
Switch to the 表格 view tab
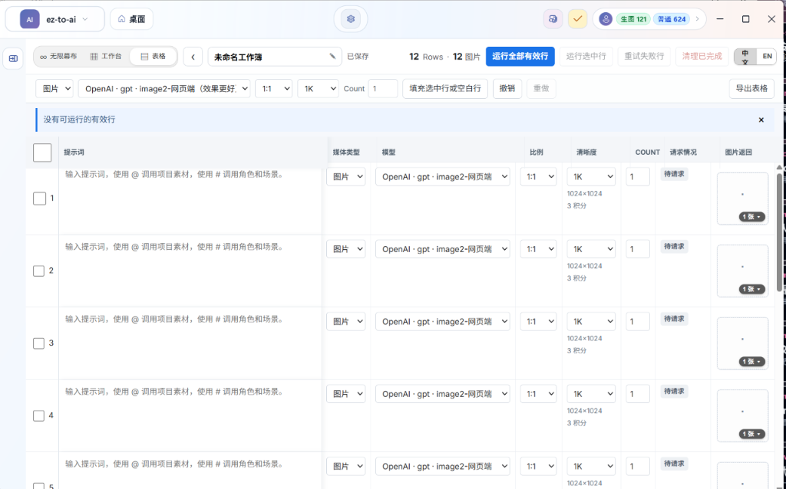tap(154, 57)
